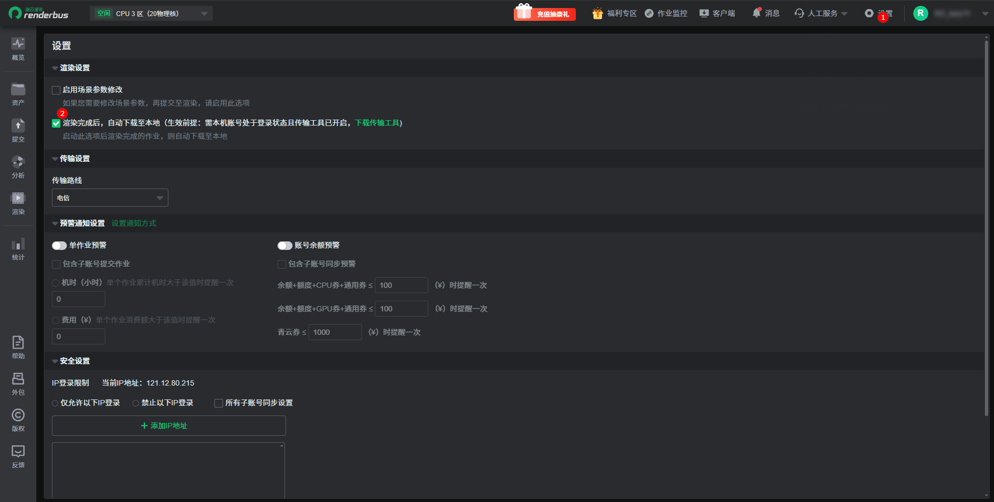Click the CPU券 balance threshold field

[402, 285]
